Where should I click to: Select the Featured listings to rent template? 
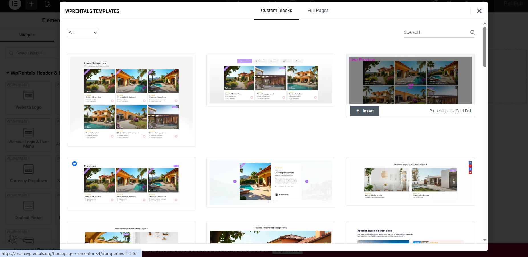click(x=131, y=100)
